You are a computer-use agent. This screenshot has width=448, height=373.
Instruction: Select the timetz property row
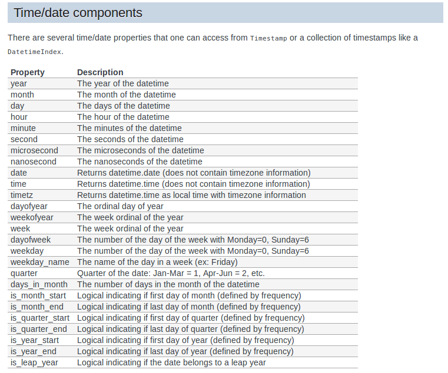[x=182, y=195]
